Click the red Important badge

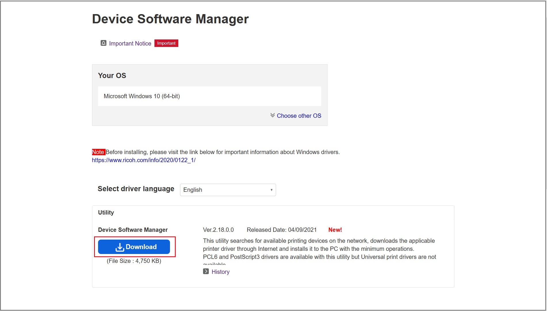coord(166,43)
